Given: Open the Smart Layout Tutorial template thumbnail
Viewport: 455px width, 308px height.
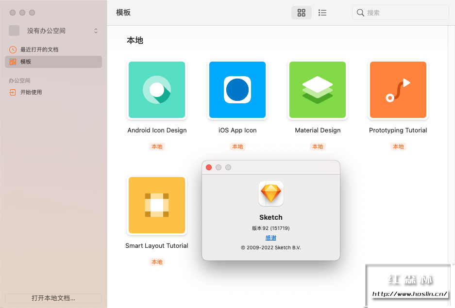Looking at the screenshot, I should point(157,205).
